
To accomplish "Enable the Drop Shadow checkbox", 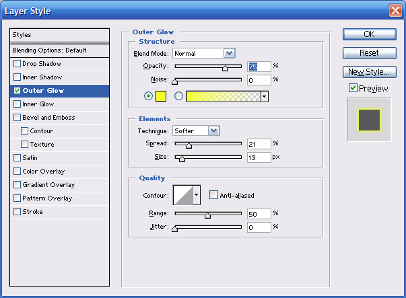I will 17,64.
